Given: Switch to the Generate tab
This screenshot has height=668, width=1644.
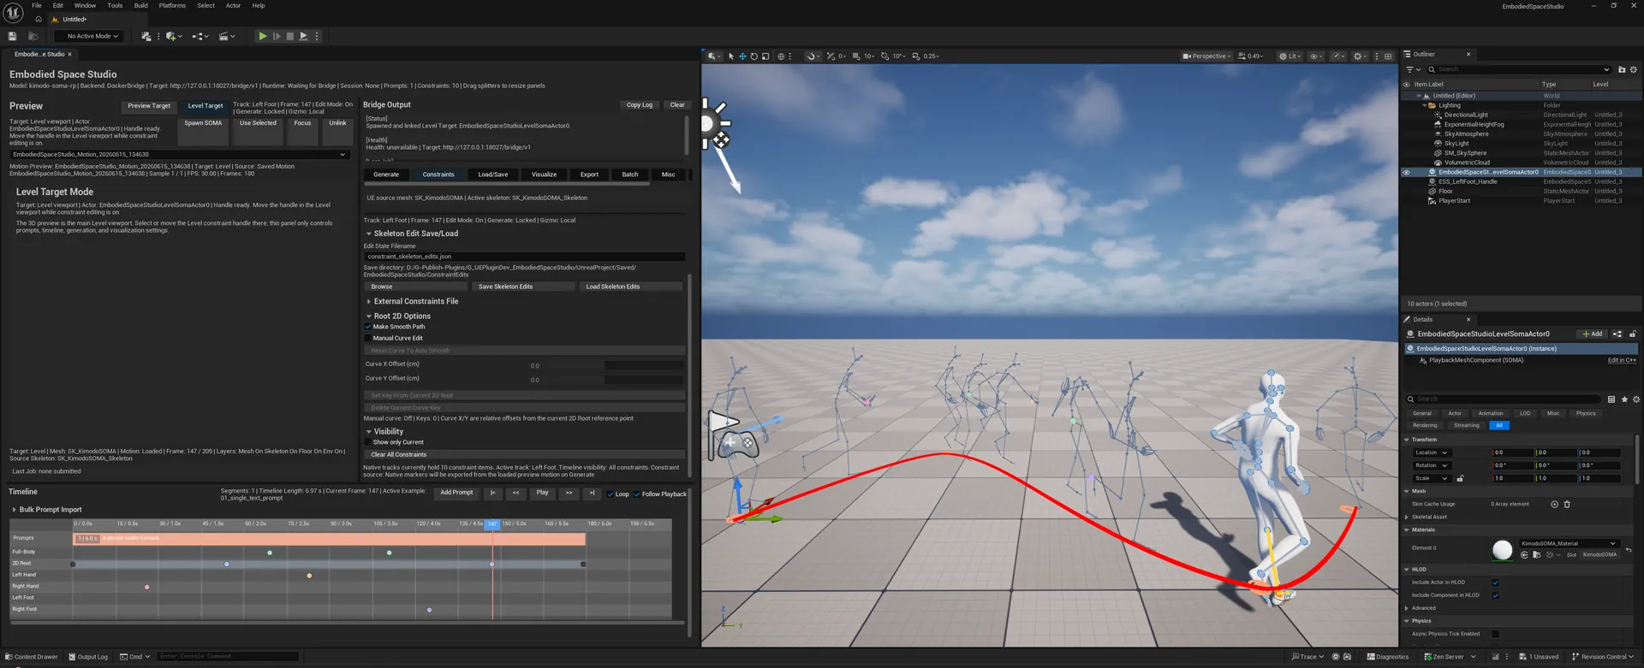Looking at the screenshot, I should coord(386,174).
